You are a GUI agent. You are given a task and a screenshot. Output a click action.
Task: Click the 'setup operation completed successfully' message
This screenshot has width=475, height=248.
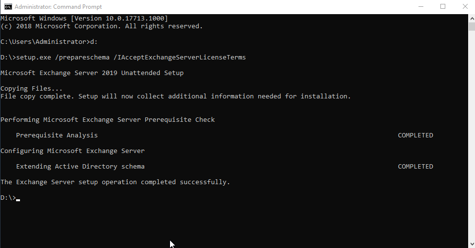point(115,182)
